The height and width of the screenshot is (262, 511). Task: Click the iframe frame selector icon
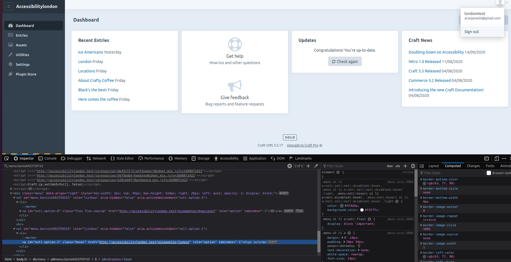click(487, 158)
